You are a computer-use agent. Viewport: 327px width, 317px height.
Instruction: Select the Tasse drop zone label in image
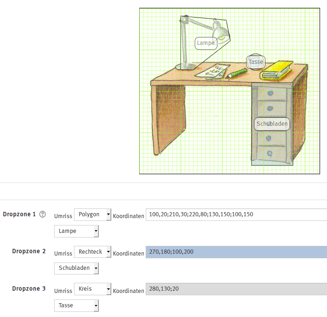tap(256, 61)
